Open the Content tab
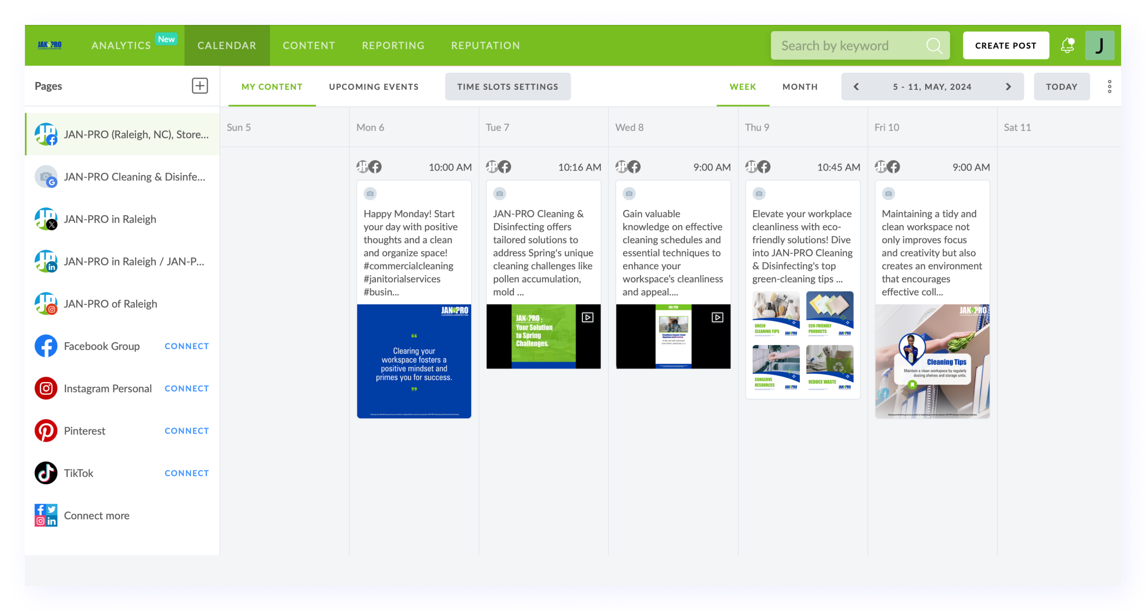 (x=309, y=45)
